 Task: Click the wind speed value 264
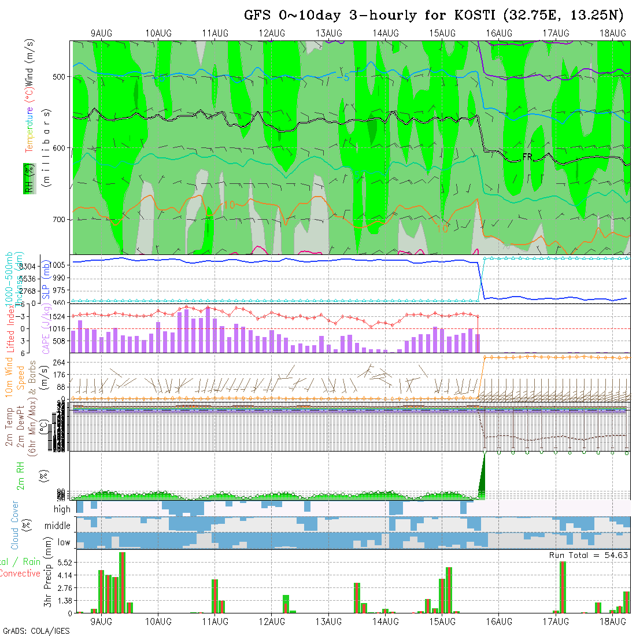coord(59,363)
